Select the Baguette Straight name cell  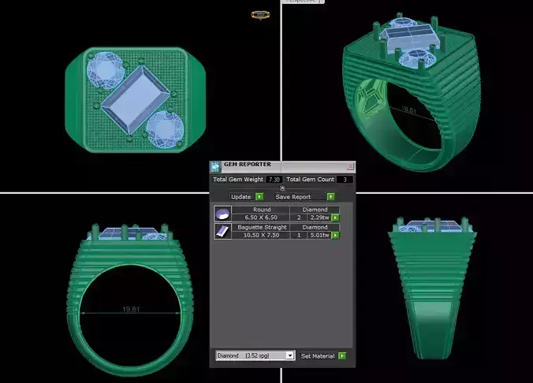(261, 227)
